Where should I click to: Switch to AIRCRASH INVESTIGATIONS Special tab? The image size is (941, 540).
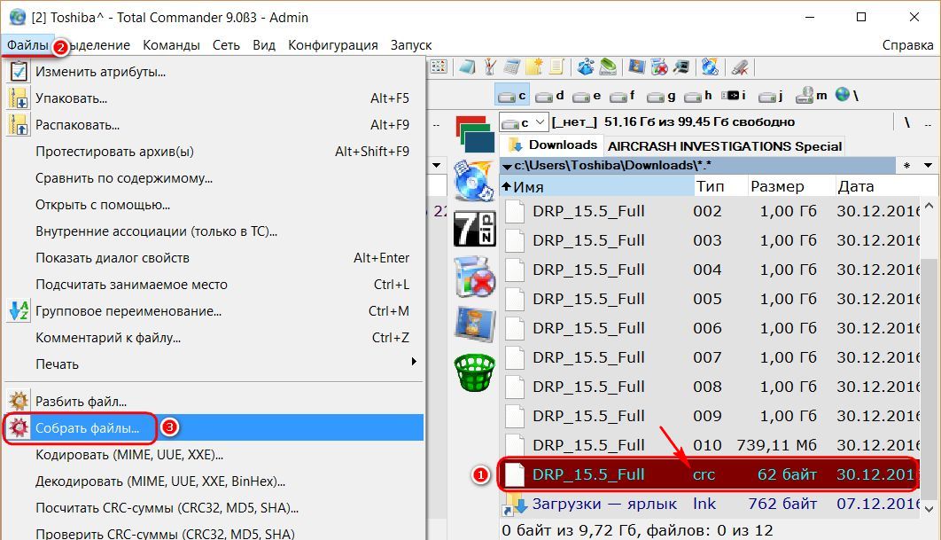(x=724, y=146)
